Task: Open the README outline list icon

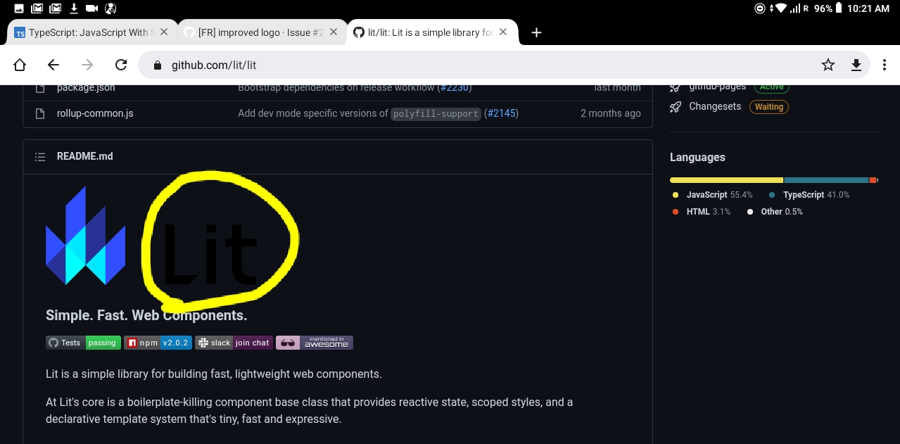Action: pos(40,157)
